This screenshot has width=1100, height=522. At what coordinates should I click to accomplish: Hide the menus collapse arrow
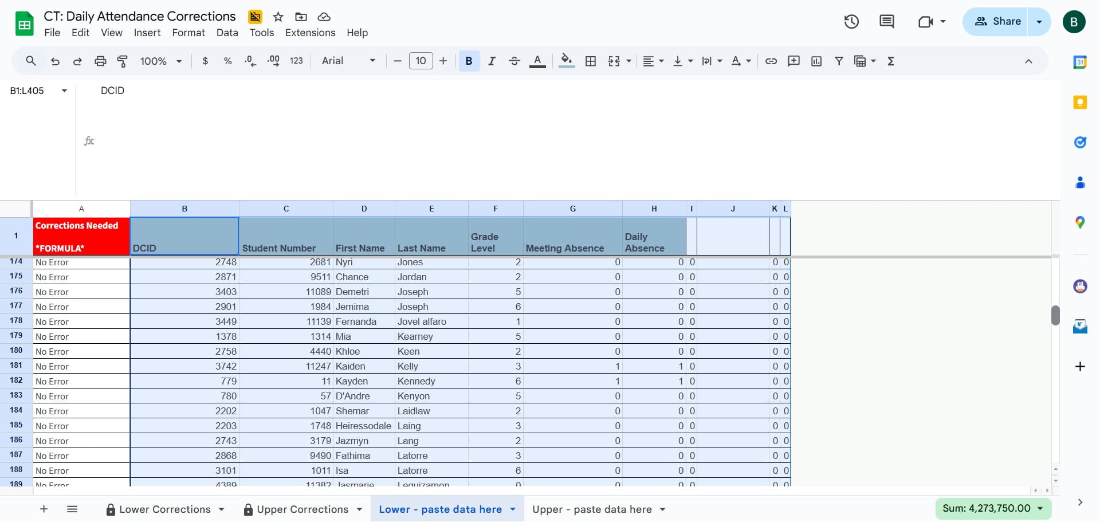coord(1029,61)
